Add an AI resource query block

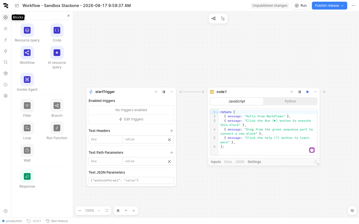pyautogui.click(x=57, y=57)
